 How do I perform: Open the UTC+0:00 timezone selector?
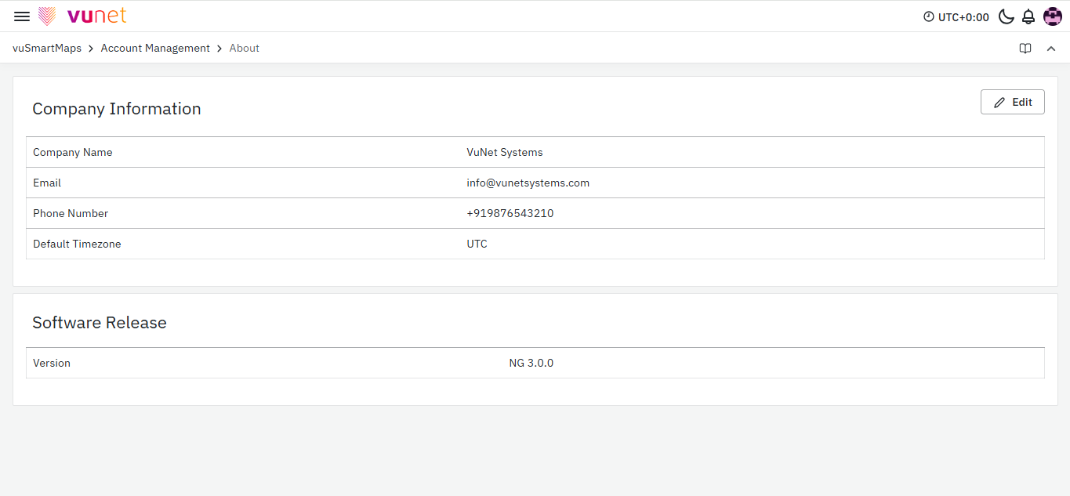pos(963,17)
